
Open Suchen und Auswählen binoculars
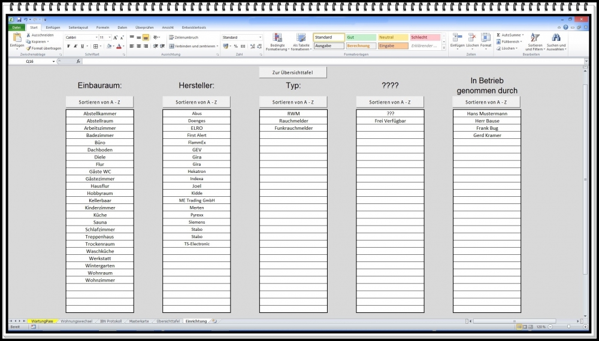[556, 38]
